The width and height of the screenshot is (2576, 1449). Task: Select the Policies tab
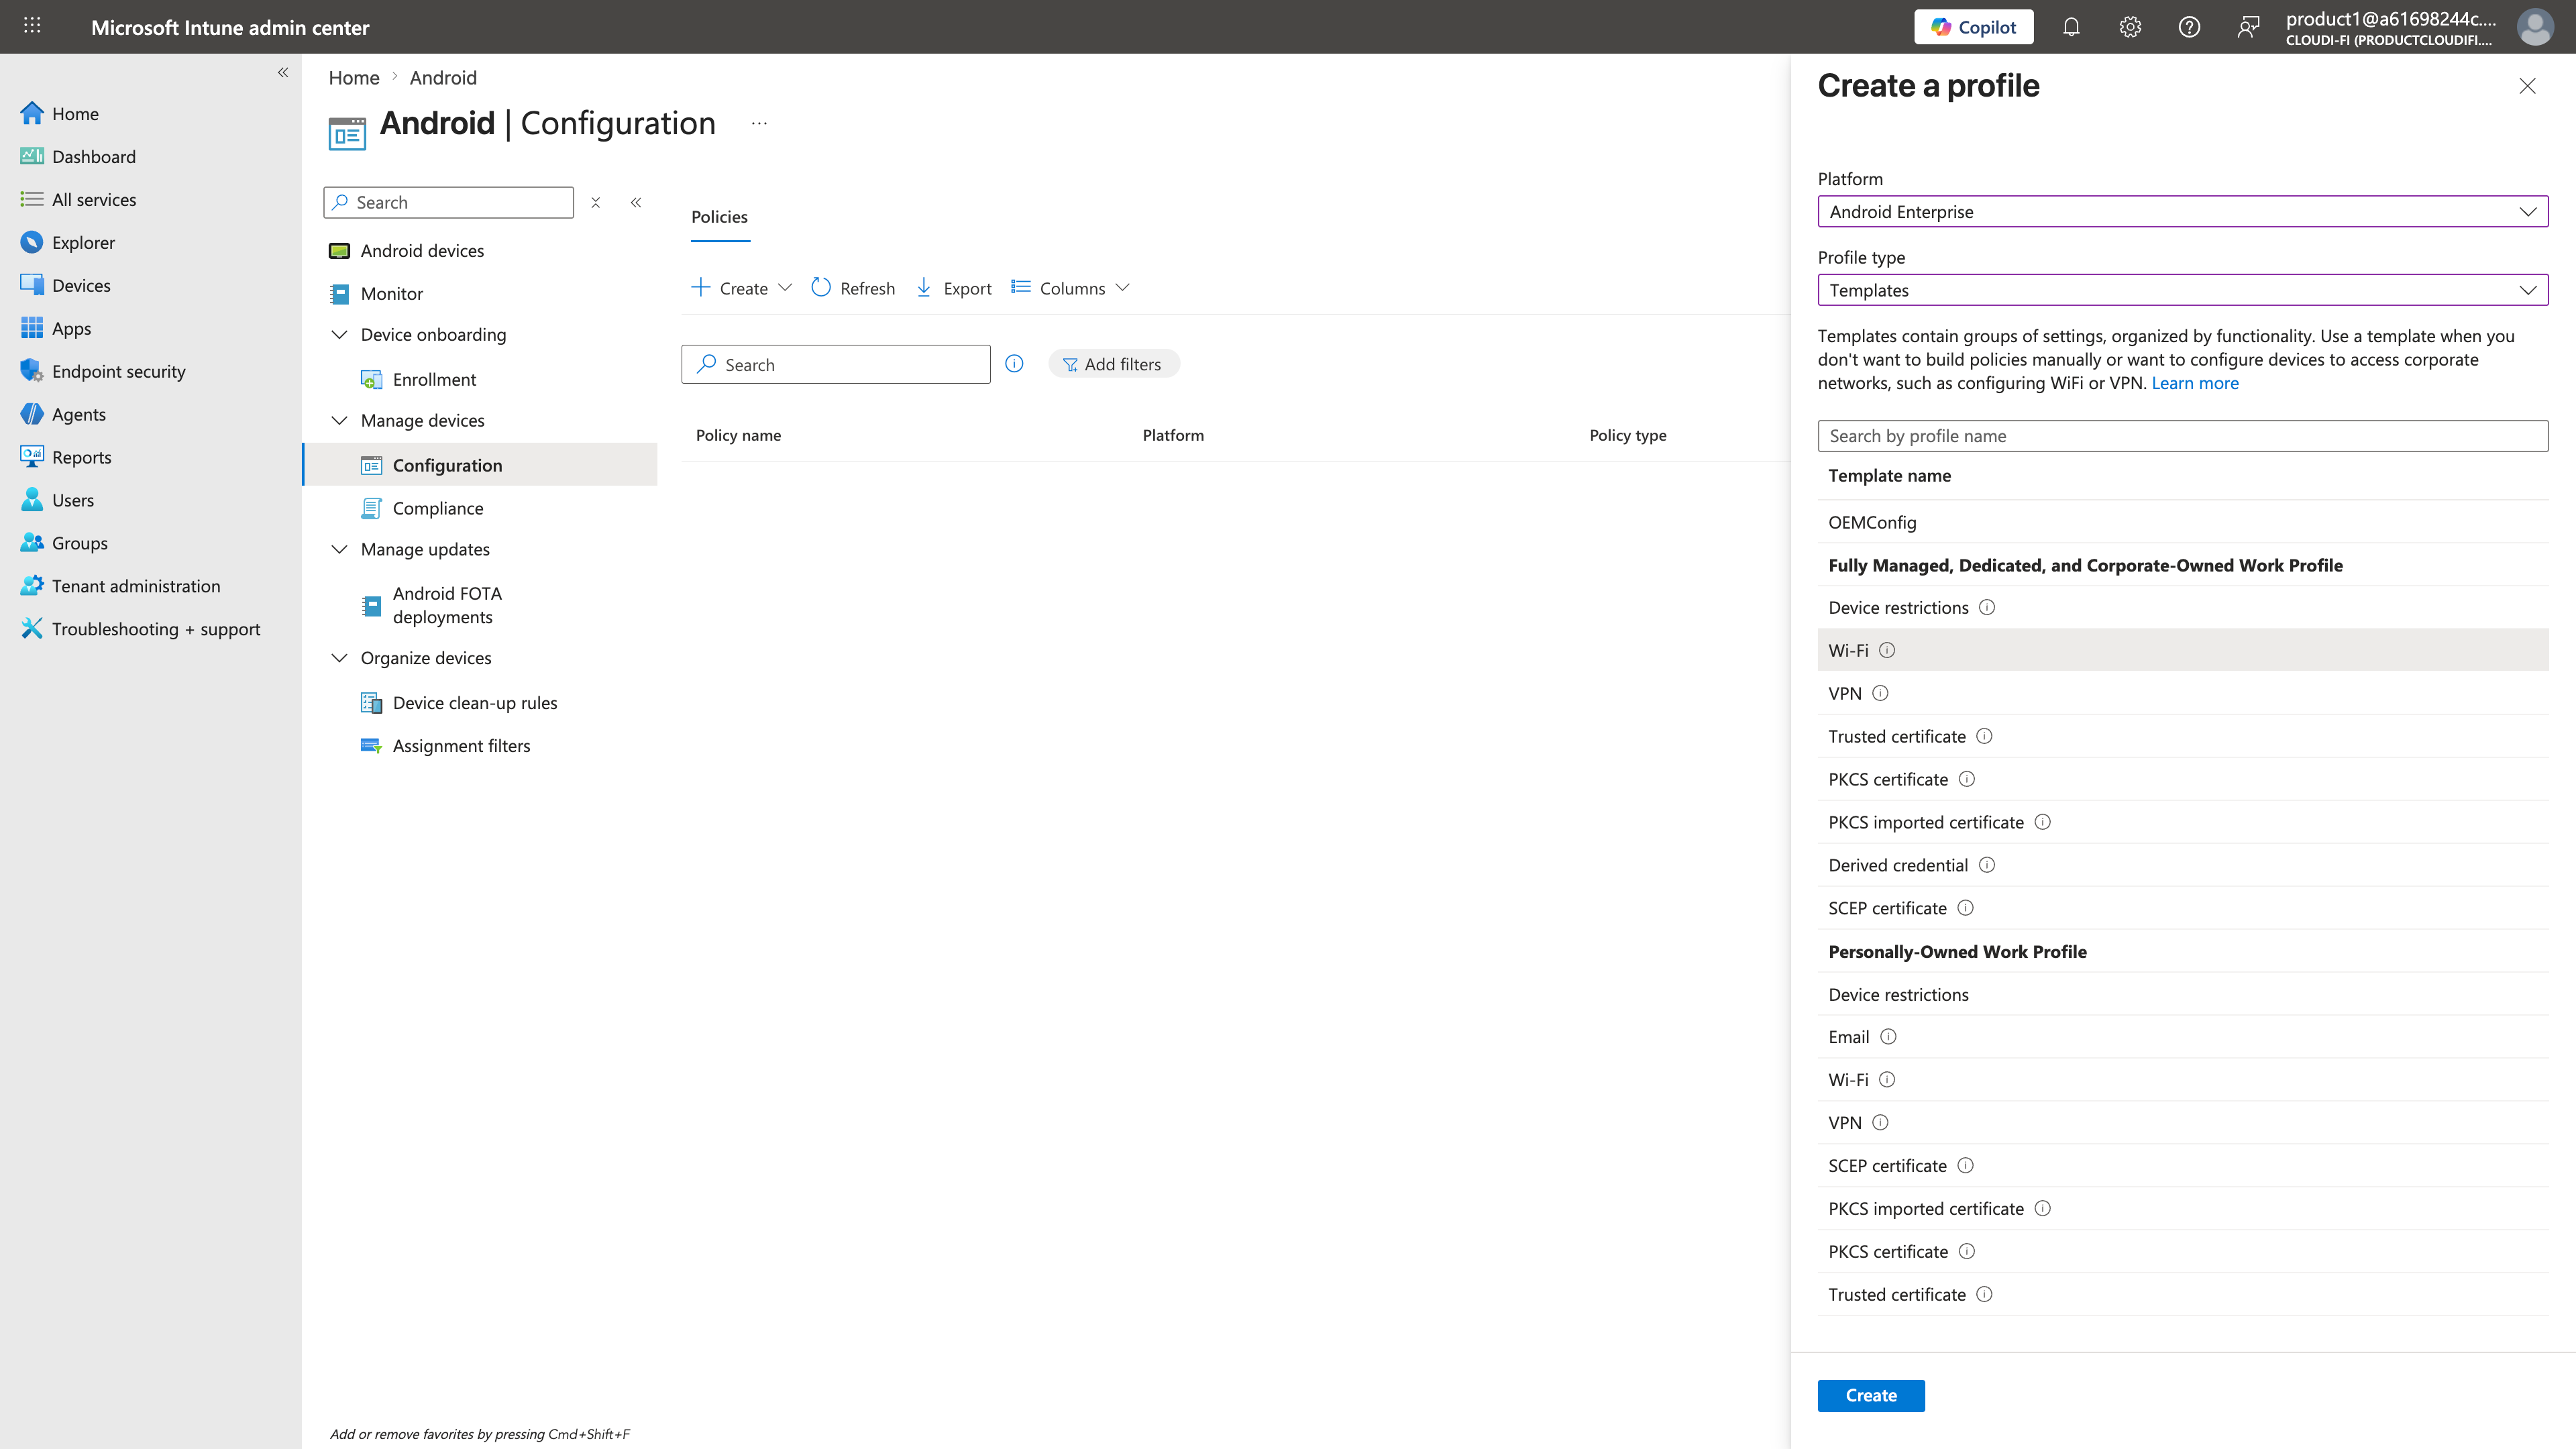tap(719, 218)
